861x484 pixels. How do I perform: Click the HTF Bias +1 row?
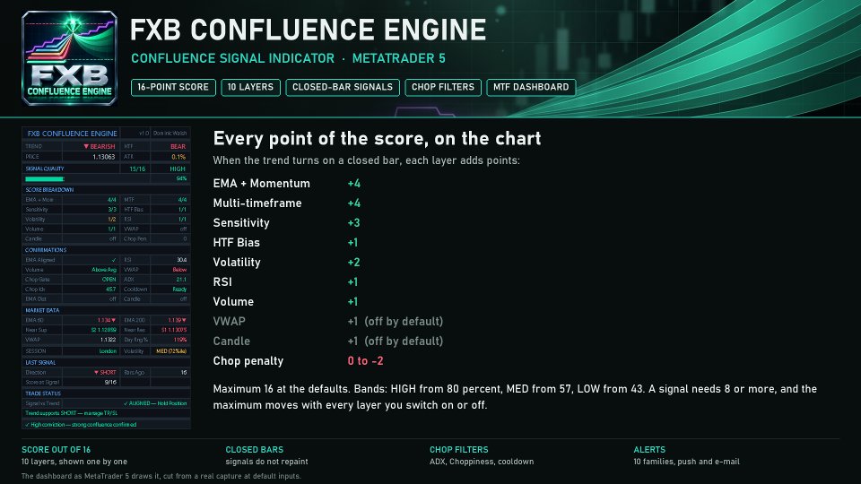pos(285,243)
